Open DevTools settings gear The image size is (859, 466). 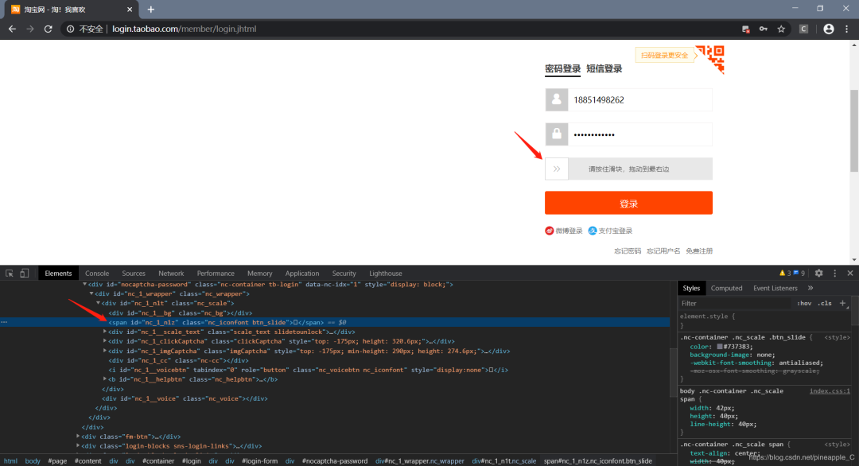click(818, 273)
